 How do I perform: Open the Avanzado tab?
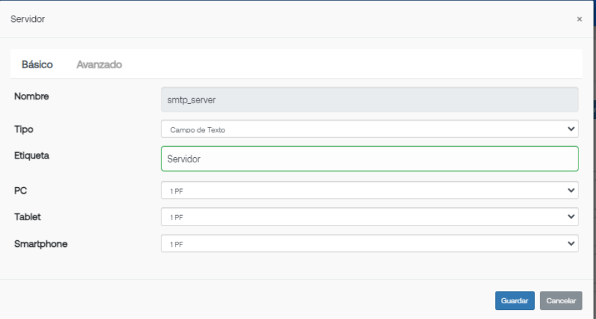[99, 64]
